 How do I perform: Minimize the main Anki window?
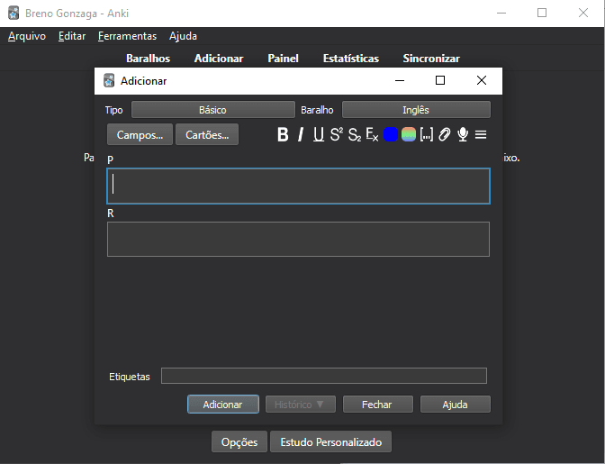(x=501, y=13)
